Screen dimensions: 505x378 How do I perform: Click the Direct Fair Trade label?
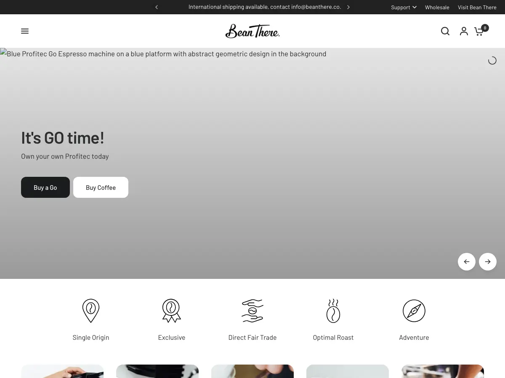point(252,338)
